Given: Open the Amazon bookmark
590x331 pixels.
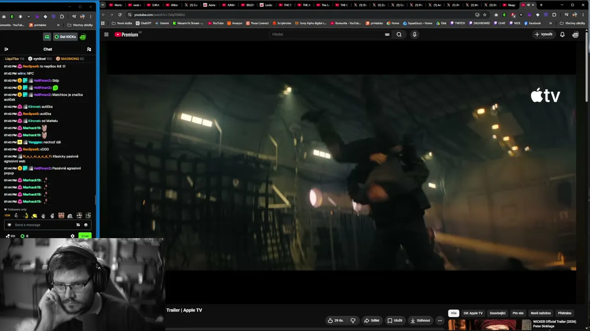Looking at the screenshot, I should point(235,23).
